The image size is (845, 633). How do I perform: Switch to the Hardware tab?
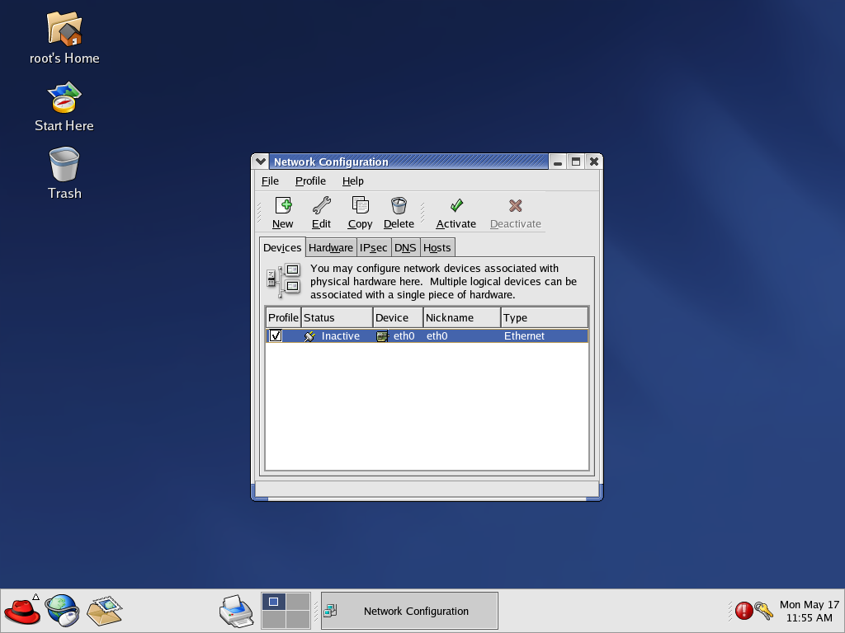point(331,247)
